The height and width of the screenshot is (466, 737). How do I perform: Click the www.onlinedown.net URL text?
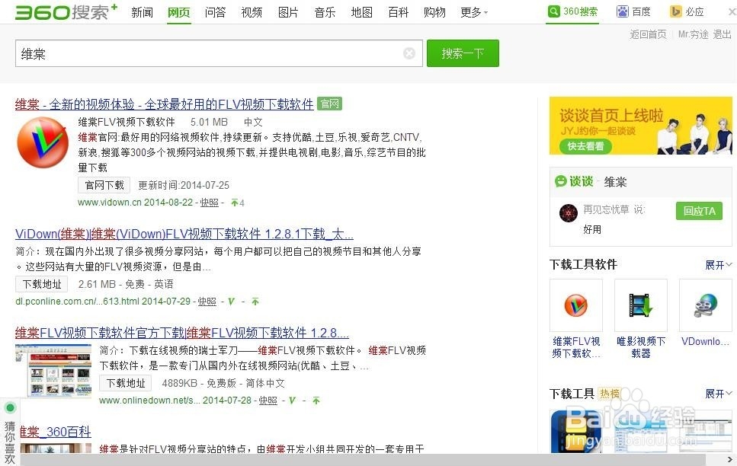[x=149, y=401]
